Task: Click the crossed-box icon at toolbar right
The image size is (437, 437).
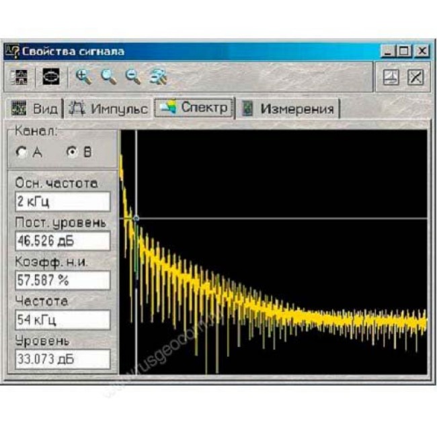Action: pyautogui.click(x=416, y=77)
